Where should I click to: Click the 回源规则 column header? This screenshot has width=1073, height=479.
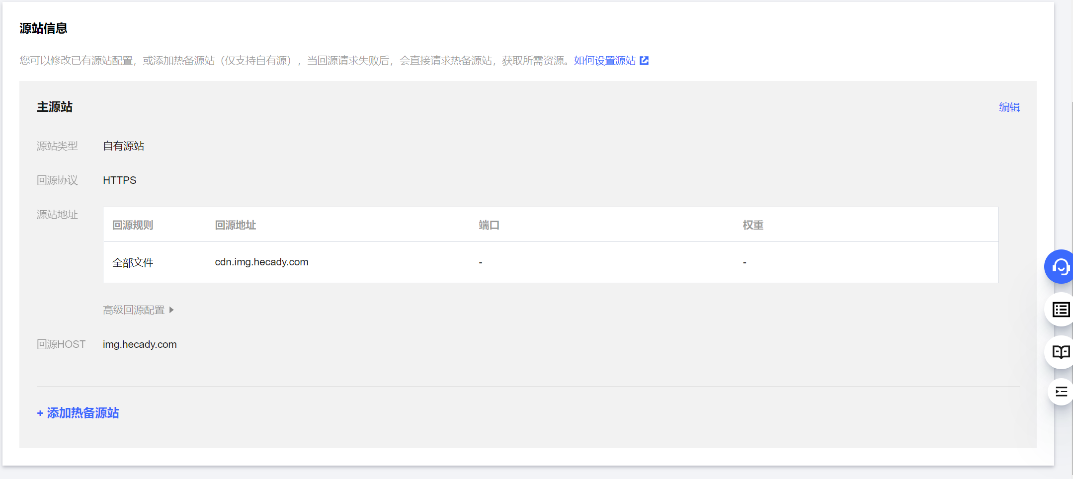pyautogui.click(x=133, y=225)
